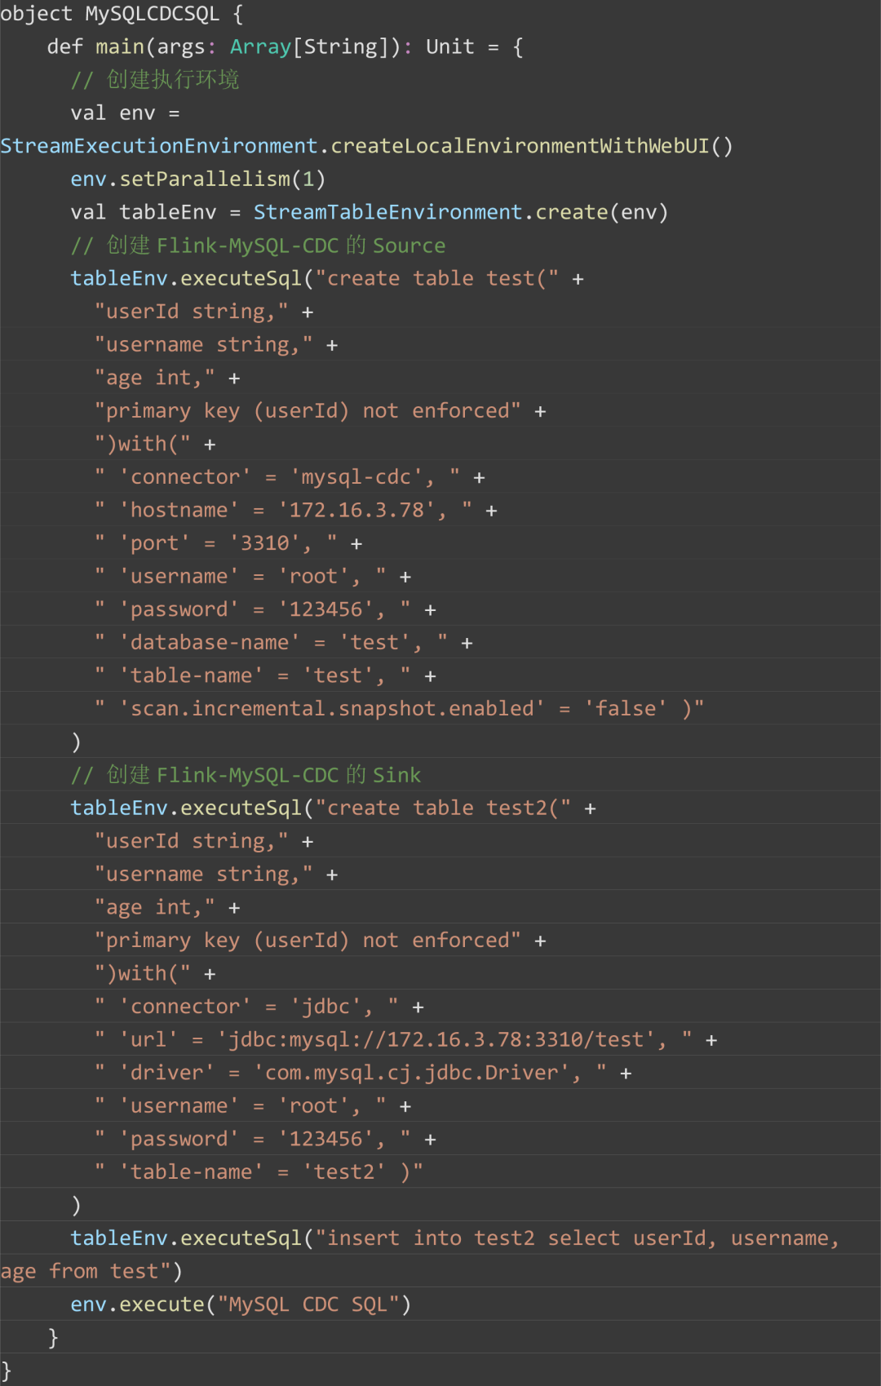Click the comment mentioning Flink-MySQL-CDC Source
Image resolution: width=881 pixels, height=1386 pixels.
pyautogui.click(x=258, y=246)
